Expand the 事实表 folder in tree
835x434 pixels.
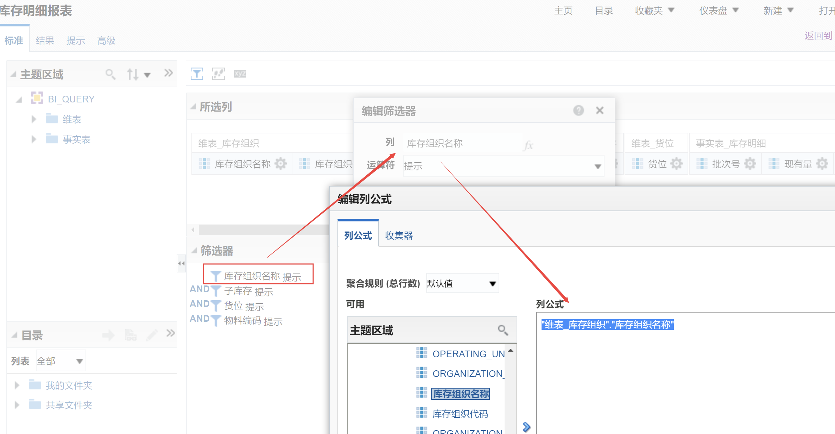[34, 139]
